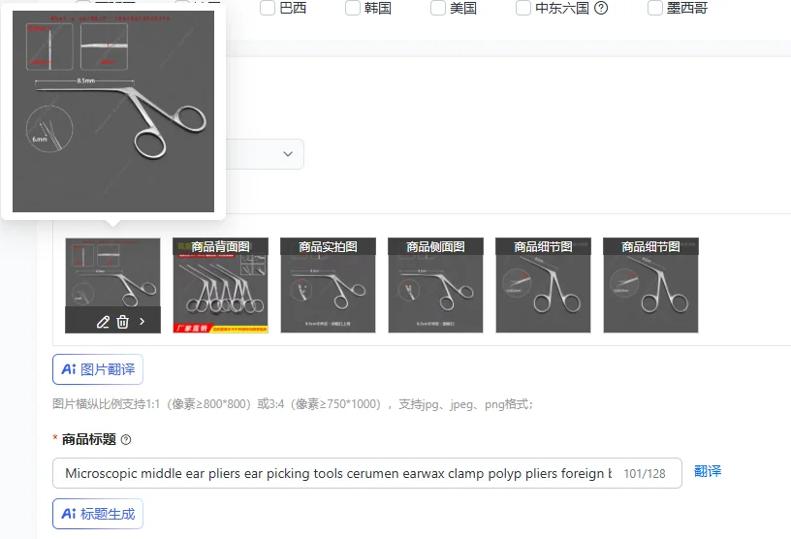This screenshot has height=539, width=791.
Task: Open help icon next to 中东六国
Action: pos(601,8)
